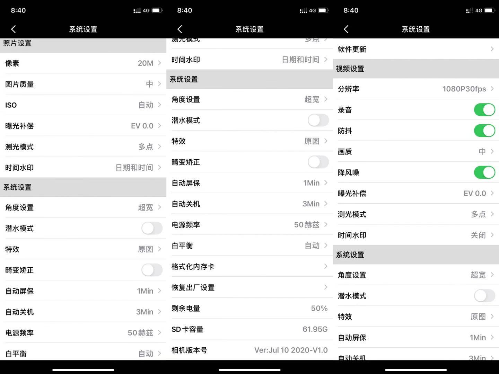Go back from left phone settings screen

pyautogui.click(x=14, y=29)
